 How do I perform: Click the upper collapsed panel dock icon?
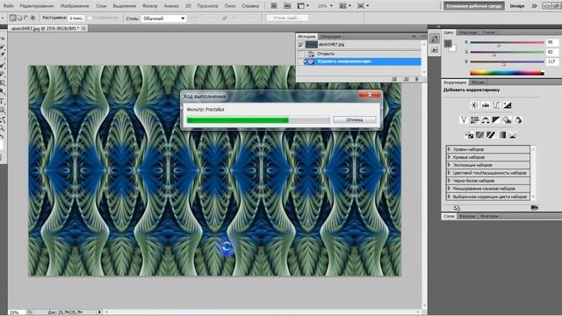point(435,39)
